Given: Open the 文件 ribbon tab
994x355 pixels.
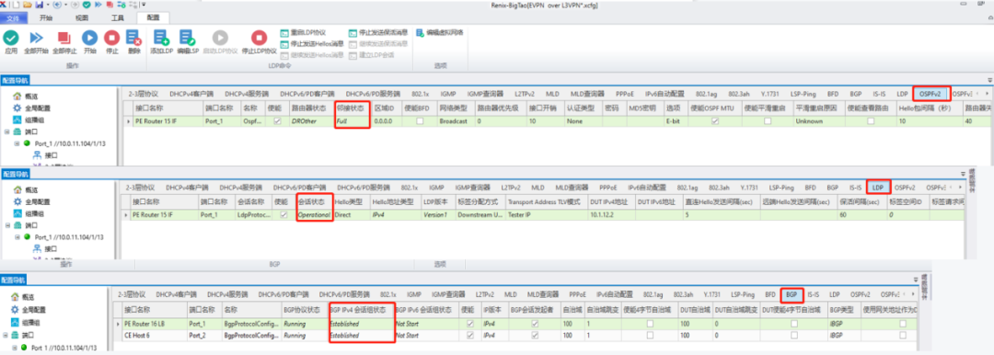Looking at the screenshot, I should point(13,17).
